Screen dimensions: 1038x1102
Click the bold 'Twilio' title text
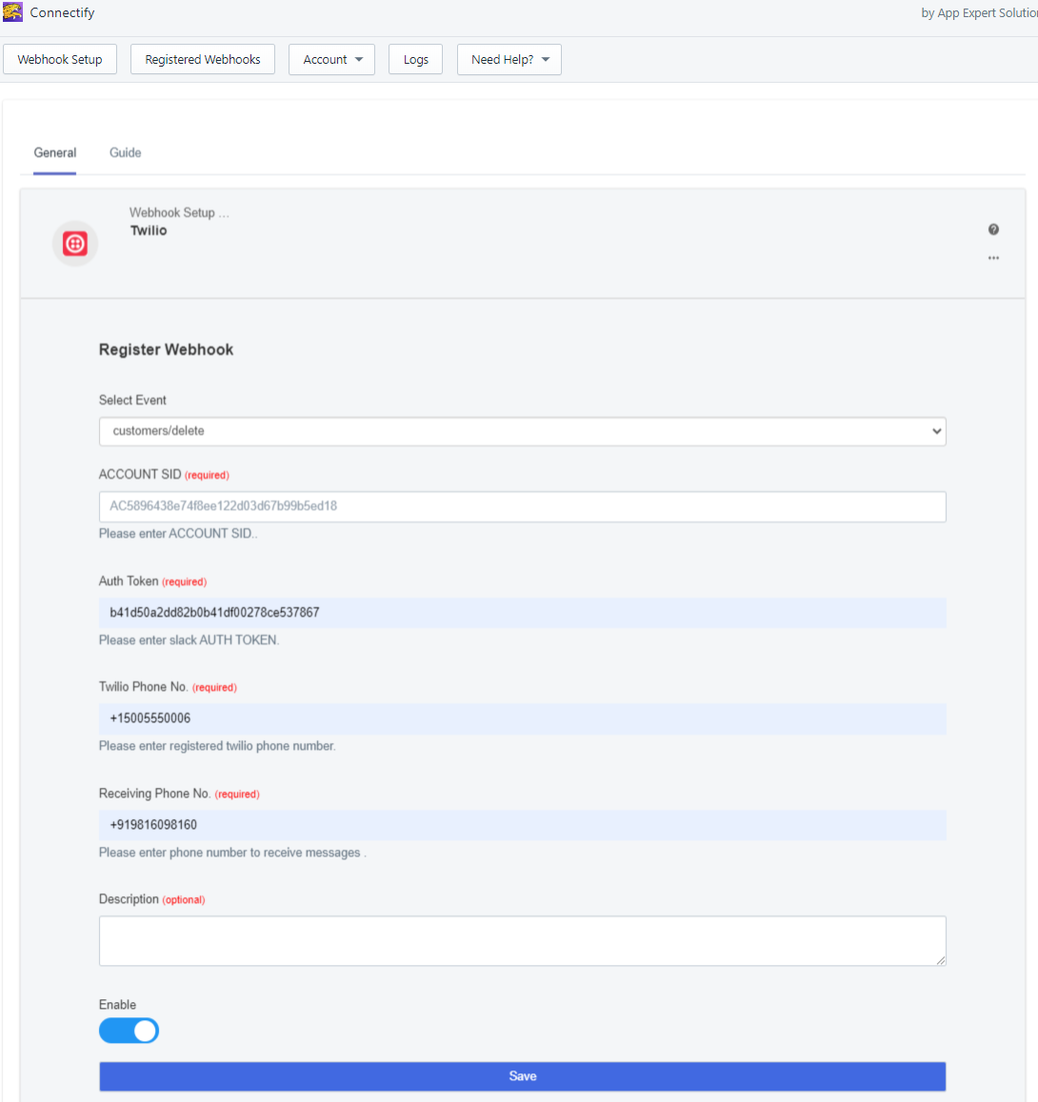[x=149, y=230]
